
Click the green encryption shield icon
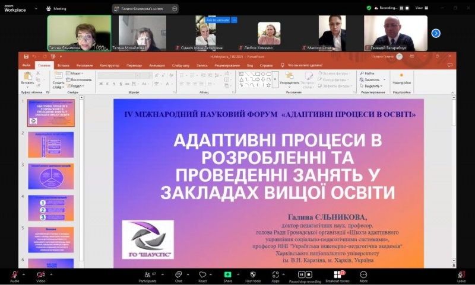click(369, 8)
